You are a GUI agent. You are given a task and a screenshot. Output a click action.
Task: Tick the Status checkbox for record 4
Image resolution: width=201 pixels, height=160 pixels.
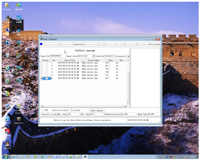pos(47,72)
